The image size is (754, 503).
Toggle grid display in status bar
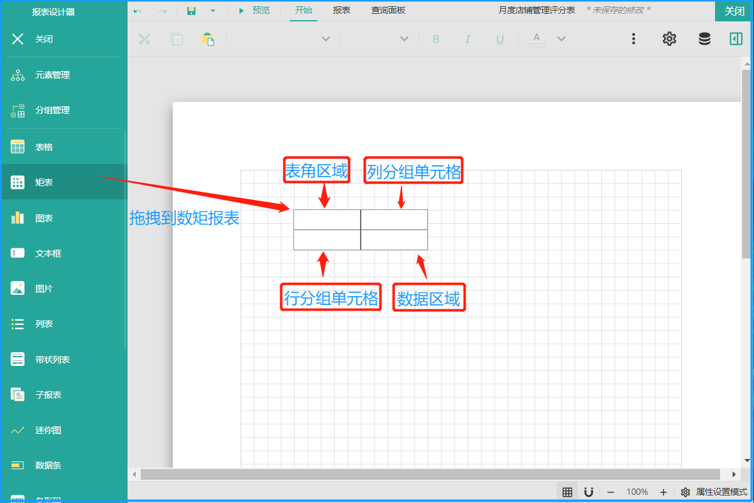[x=567, y=492]
